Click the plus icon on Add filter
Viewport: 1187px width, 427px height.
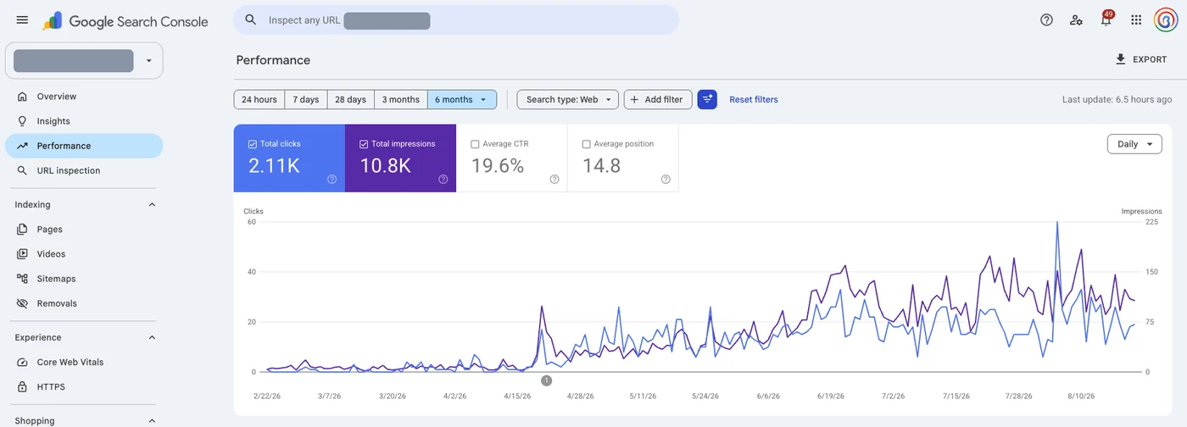coord(634,99)
